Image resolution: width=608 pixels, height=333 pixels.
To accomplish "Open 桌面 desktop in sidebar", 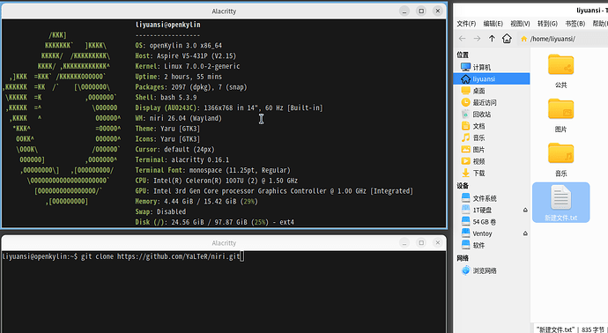I will coord(492,91).
